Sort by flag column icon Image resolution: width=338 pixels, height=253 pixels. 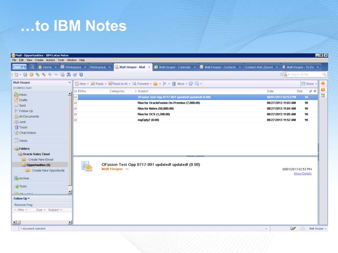(x=315, y=91)
